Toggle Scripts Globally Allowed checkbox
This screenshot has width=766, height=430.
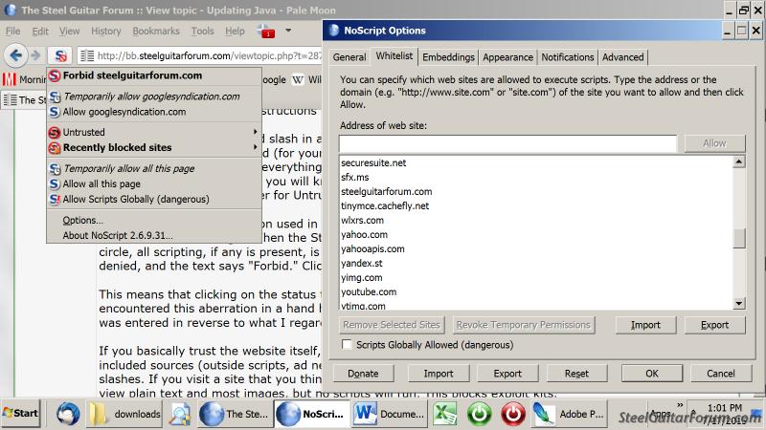347,345
